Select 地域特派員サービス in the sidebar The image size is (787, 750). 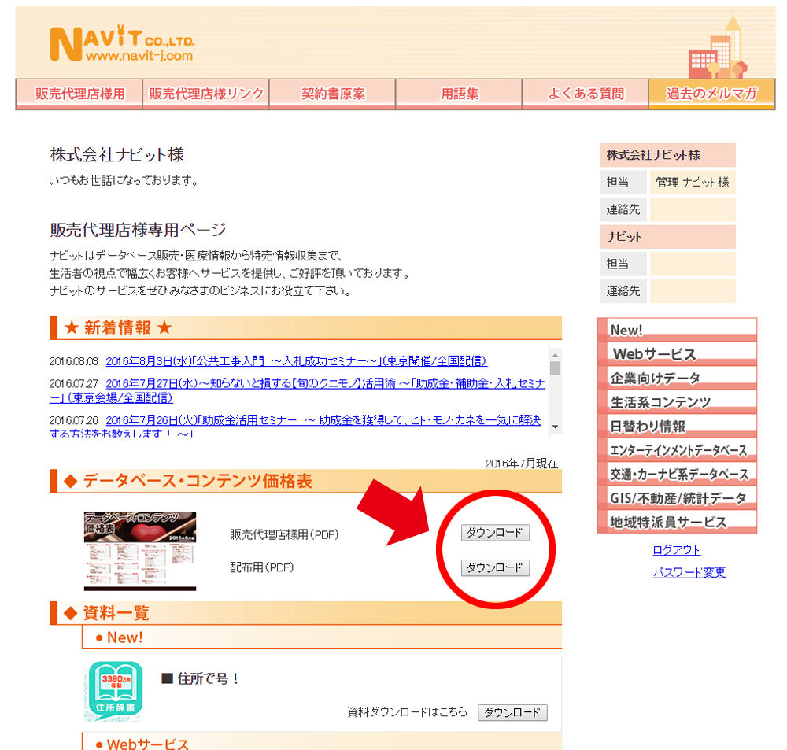678,522
